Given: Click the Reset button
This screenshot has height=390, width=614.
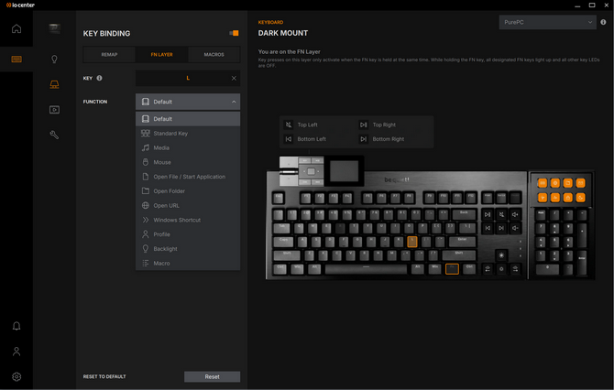Looking at the screenshot, I should [x=212, y=376].
